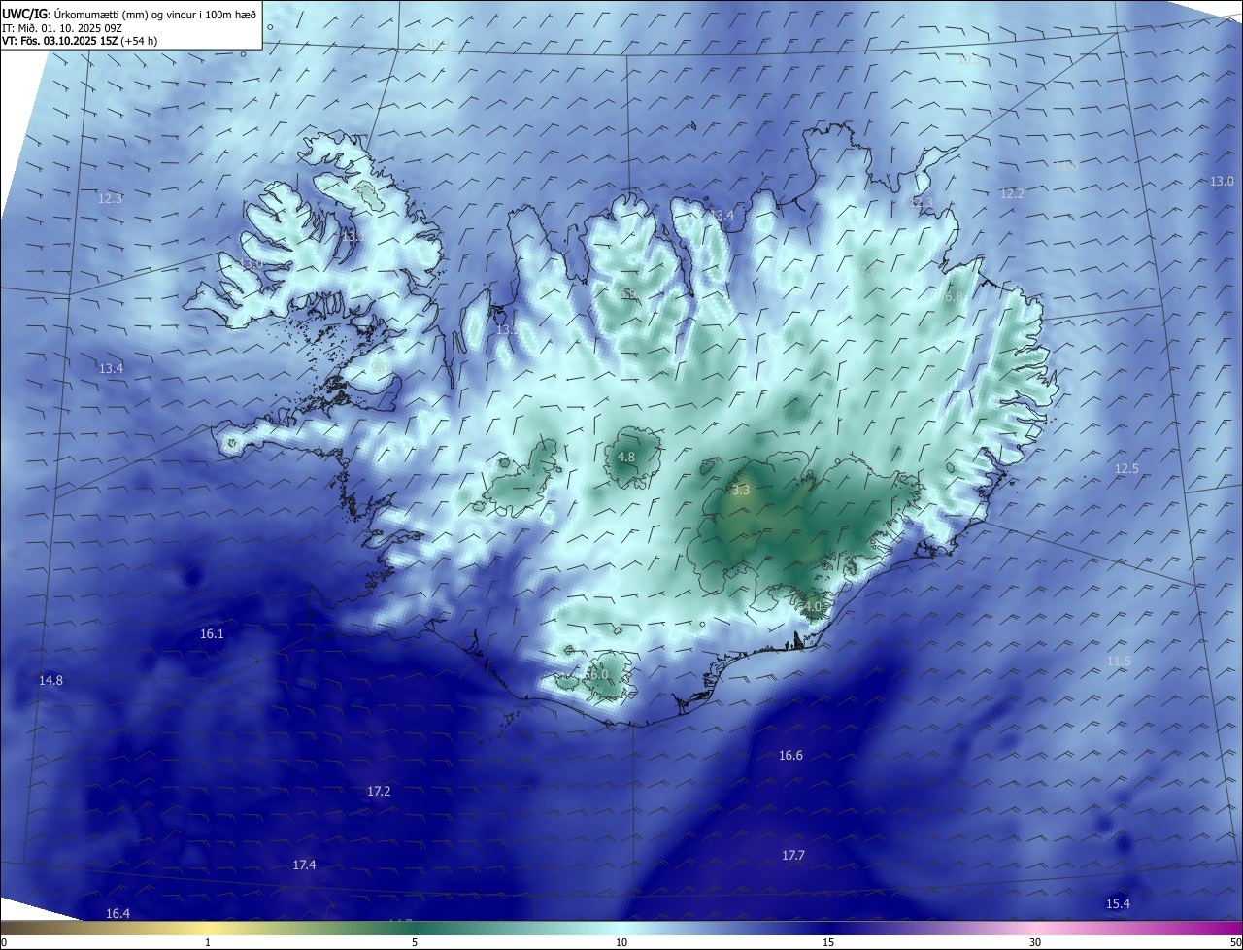Screen dimensions: 1243x950
Task: Pick the 17.4 value in the southern sea
Action: [x=304, y=865]
